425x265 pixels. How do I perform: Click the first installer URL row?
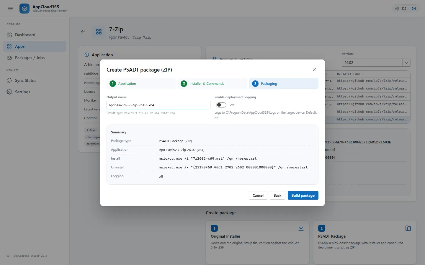(x=372, y=81)
